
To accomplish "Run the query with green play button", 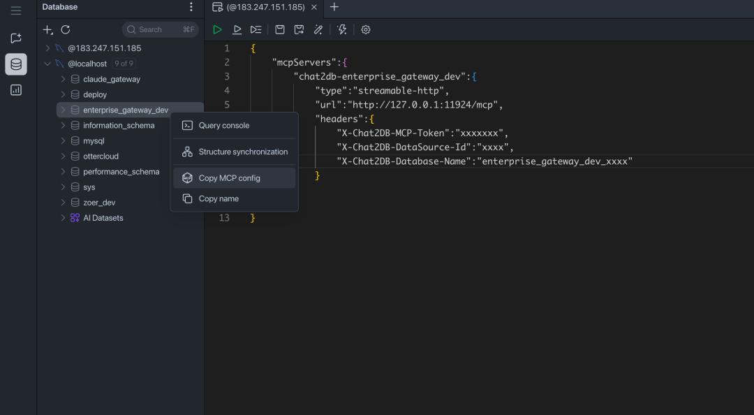I will point(217,30).
